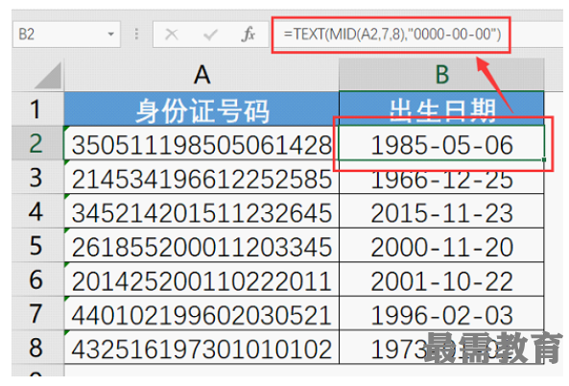Click the header cell 出生日期
The width and height of the screenshot is (569, 386).
(x=441, y=109)
